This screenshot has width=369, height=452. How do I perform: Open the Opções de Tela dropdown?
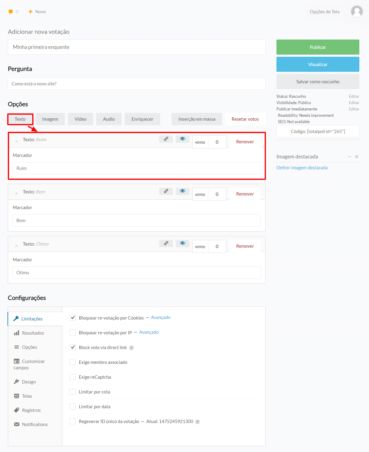tap(324, 12)
